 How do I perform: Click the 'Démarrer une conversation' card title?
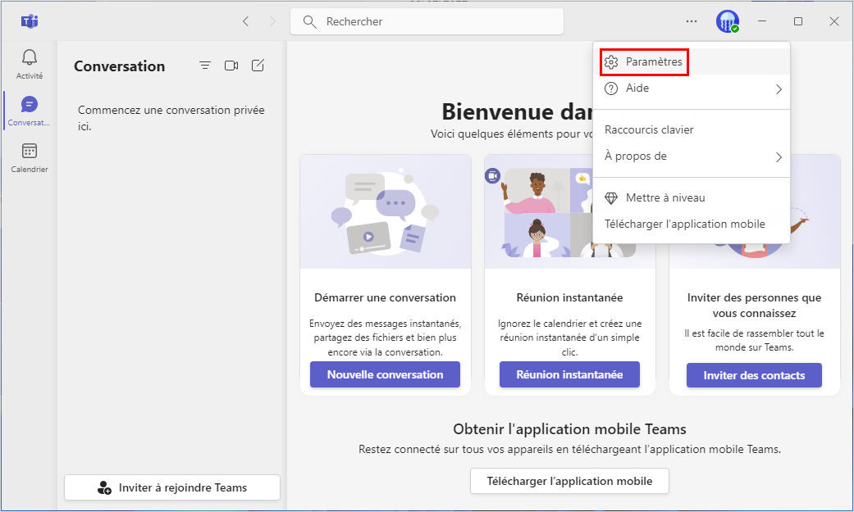coord(385,297)
